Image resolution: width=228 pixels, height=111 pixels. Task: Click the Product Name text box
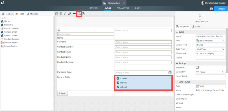(x=143, y=57)
